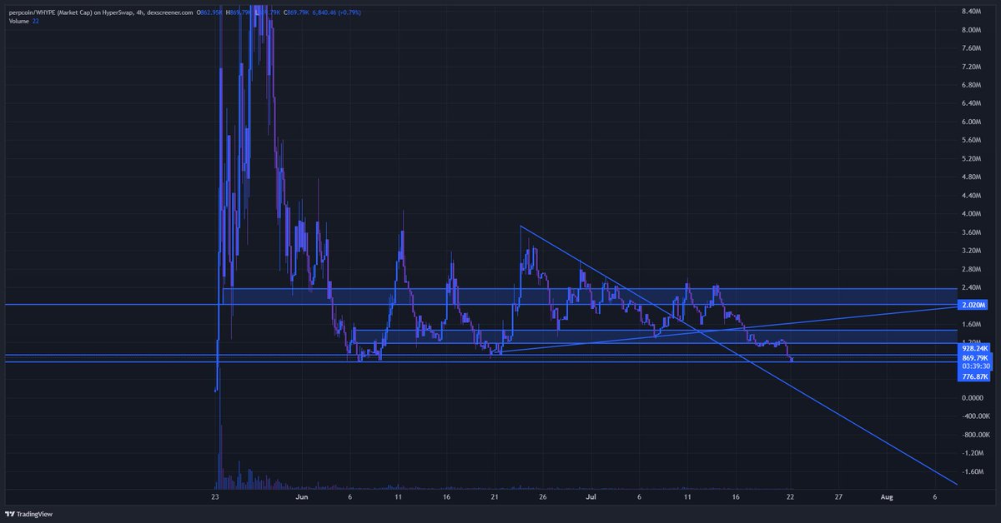
Task: Click the current price label 869.79K
Action: tap(974, 357)
